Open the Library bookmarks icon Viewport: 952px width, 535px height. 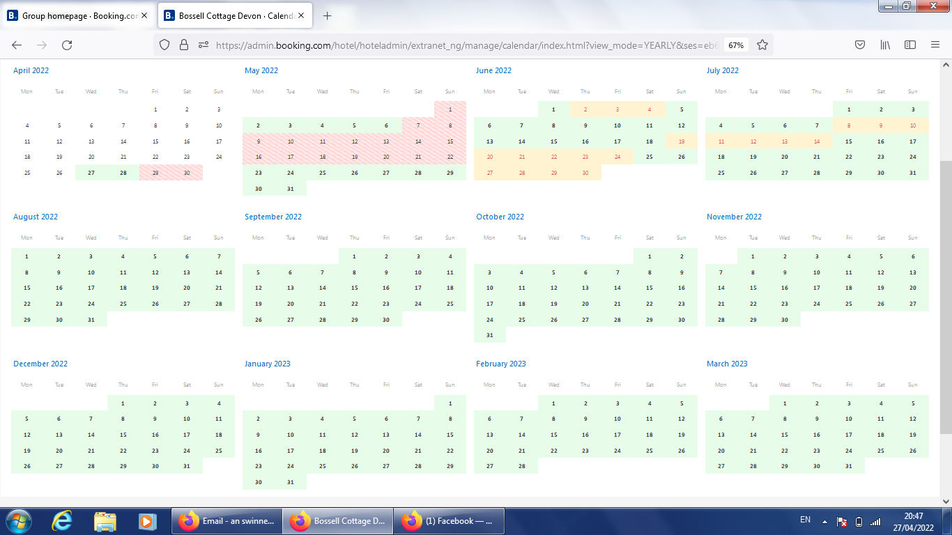point(885,45)
